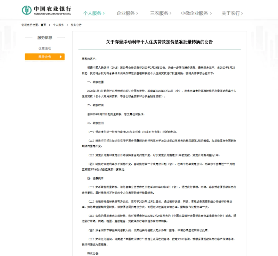The image size is (278, 256).
Task: Click the section heading 三、转换规则
Action: tap(95, 123)
